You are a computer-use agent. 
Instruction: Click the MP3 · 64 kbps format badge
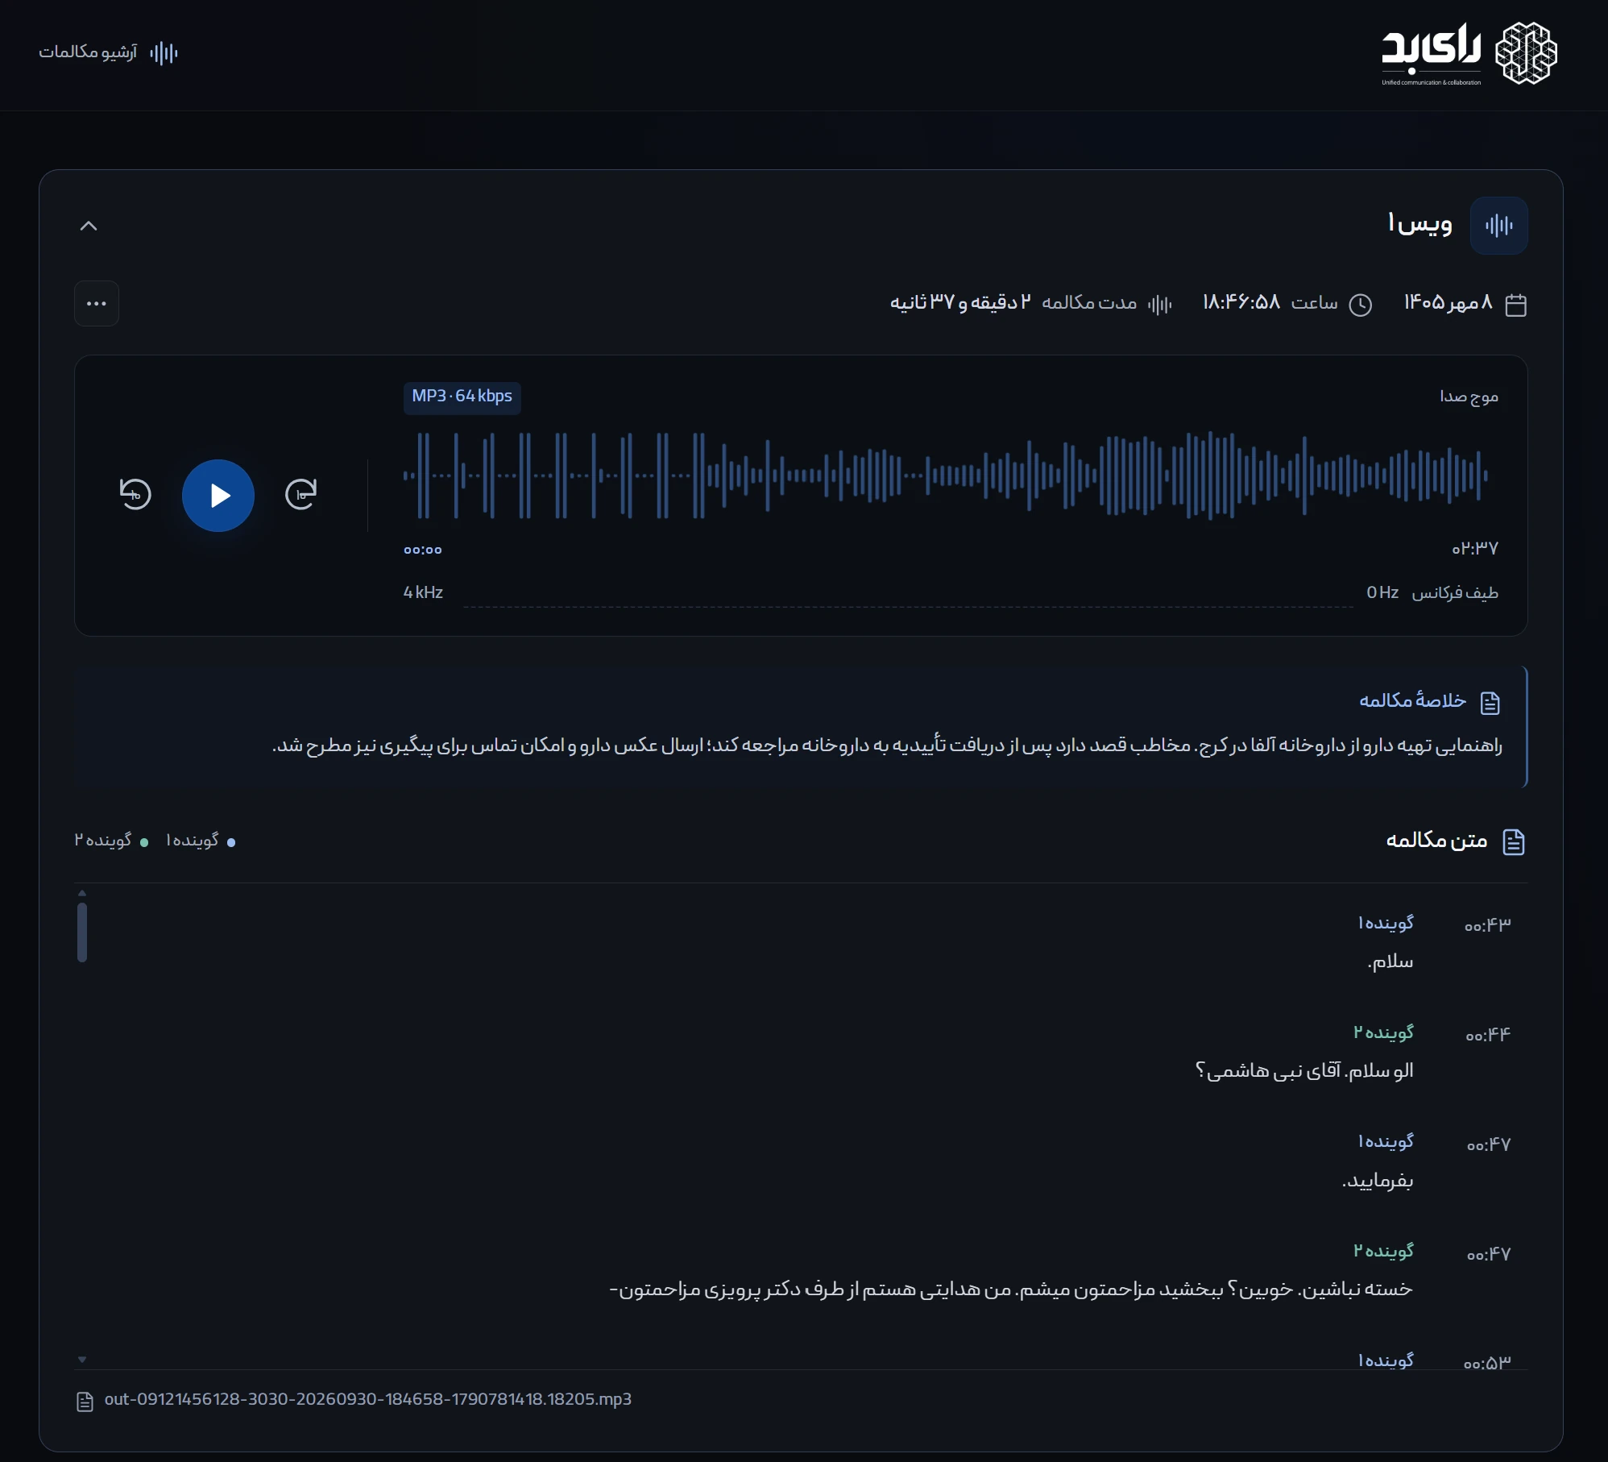pyautogui.click(x=462, y=397)
